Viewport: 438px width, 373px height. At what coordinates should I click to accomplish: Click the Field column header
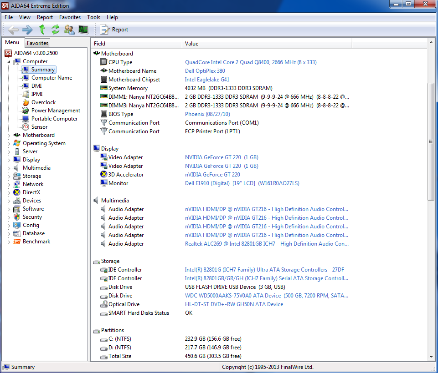[137, 44]
